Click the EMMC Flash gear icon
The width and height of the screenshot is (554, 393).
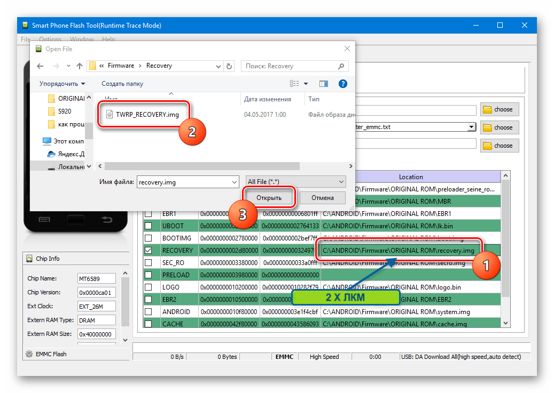coord(29,354)
